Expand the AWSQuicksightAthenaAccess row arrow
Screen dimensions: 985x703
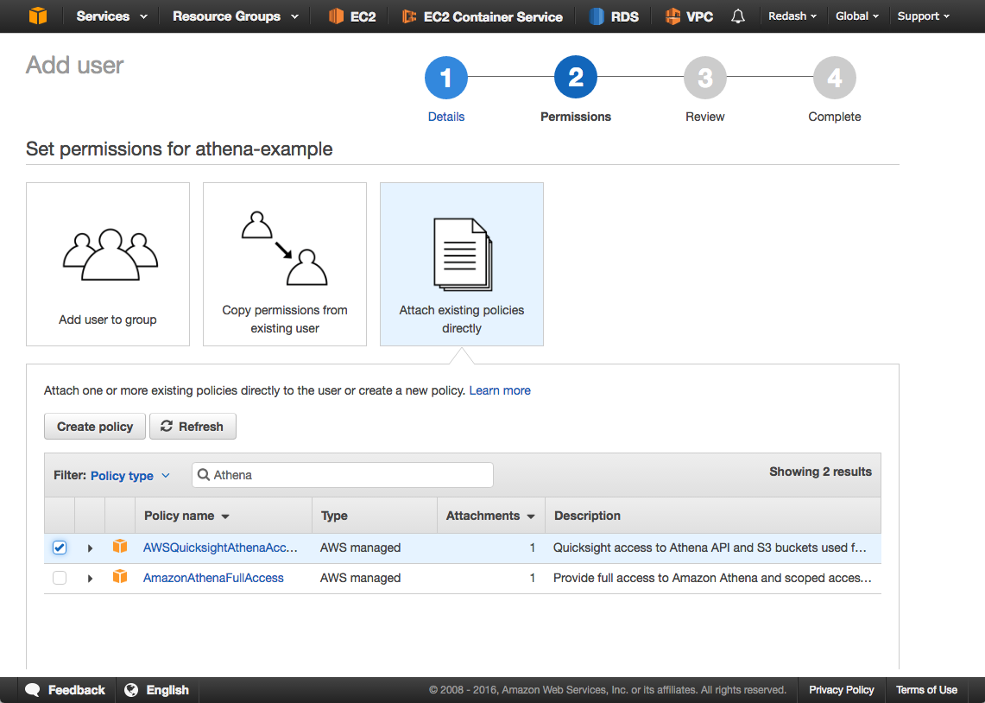pyautogui.click(x=90, y=548)
